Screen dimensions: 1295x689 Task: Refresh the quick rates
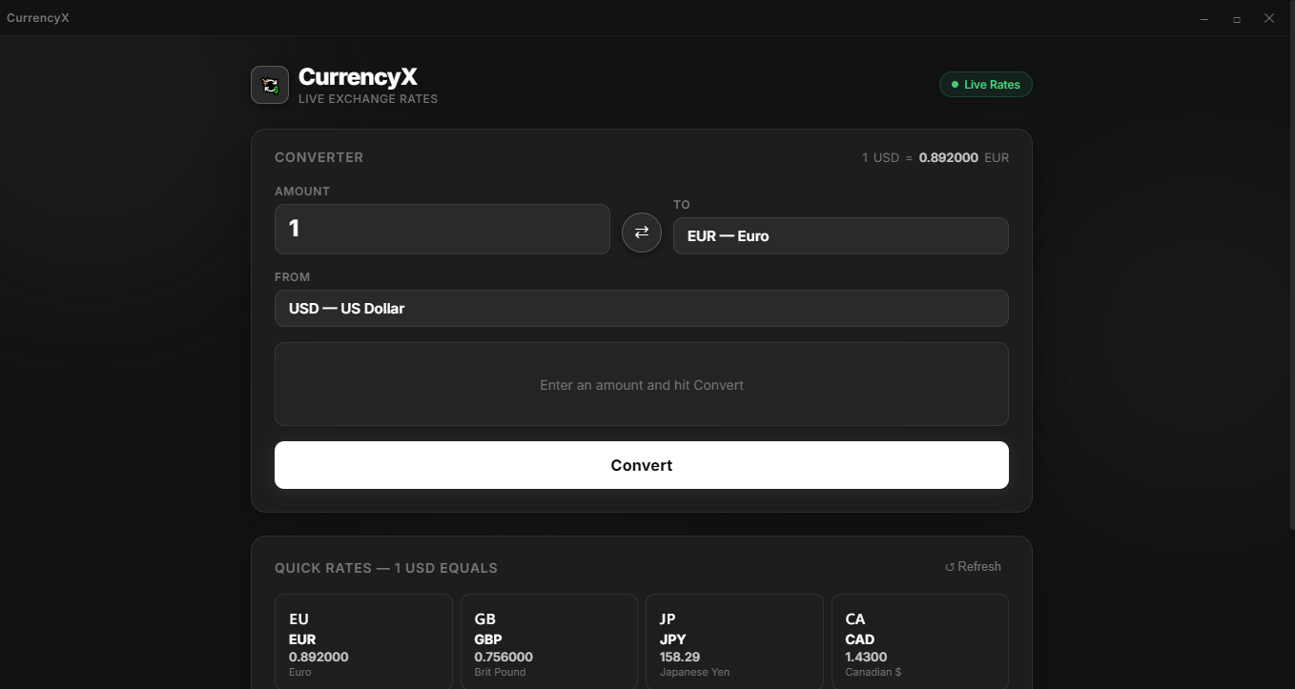(973, 566)
